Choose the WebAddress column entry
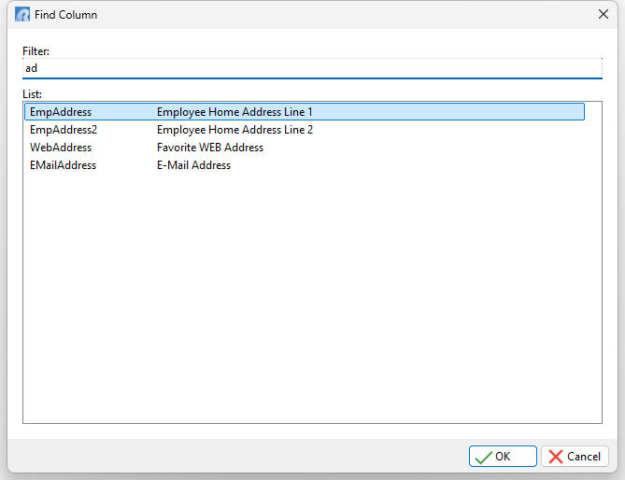The image size is (625, 480). pos(61,148)
